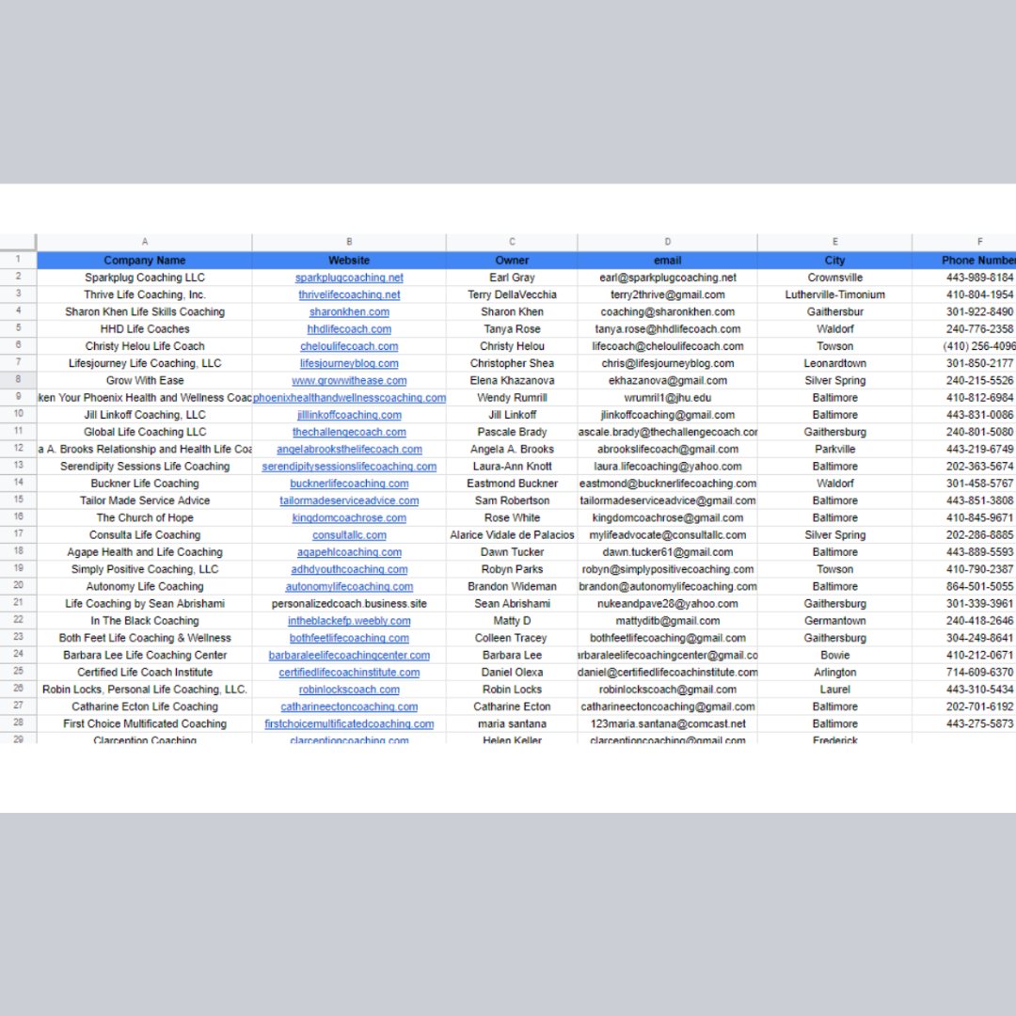Open the thrivelifecoaching.net website link
Screen dimensions: 1016x1016
(x=348, y=294)
